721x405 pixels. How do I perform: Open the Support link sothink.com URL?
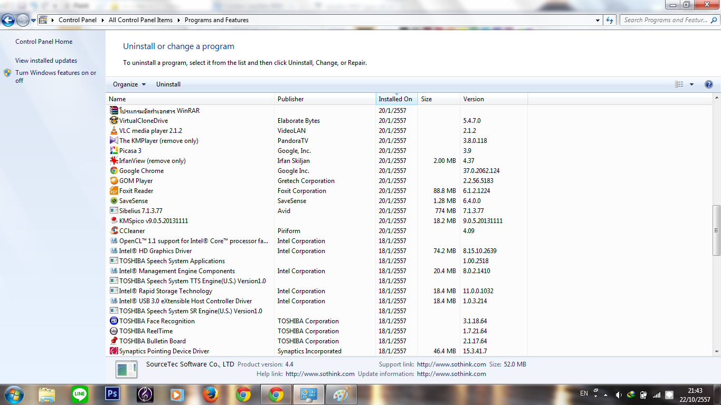[451, 364]
